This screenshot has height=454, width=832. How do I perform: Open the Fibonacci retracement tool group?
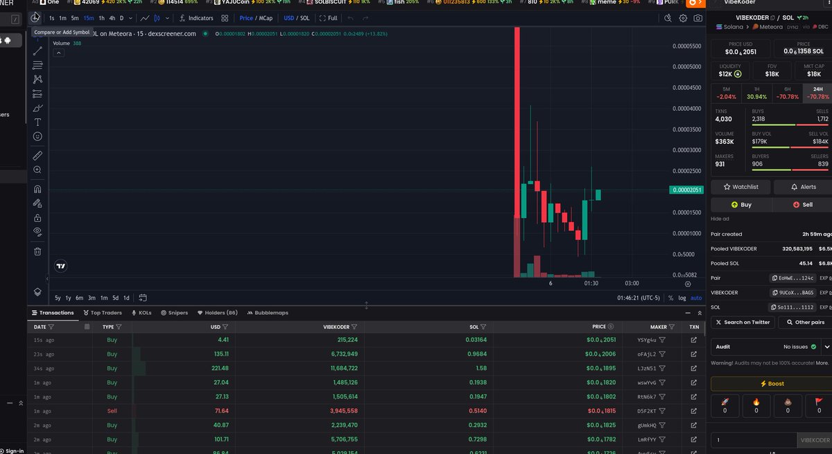pos(37,65)
